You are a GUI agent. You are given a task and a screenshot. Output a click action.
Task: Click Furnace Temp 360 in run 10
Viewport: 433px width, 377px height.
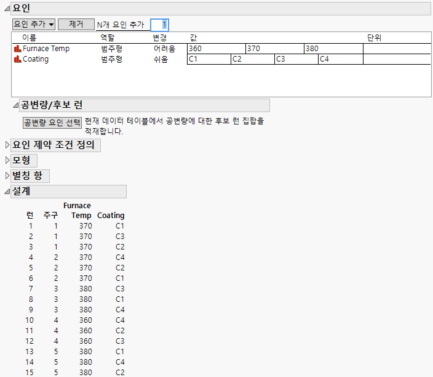85,320
